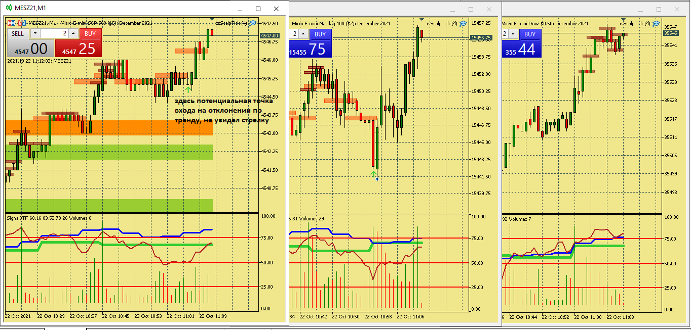
Task: Click the orange support zone band on S&P chart
Action: pyautogui.click(x=109, y=127)
